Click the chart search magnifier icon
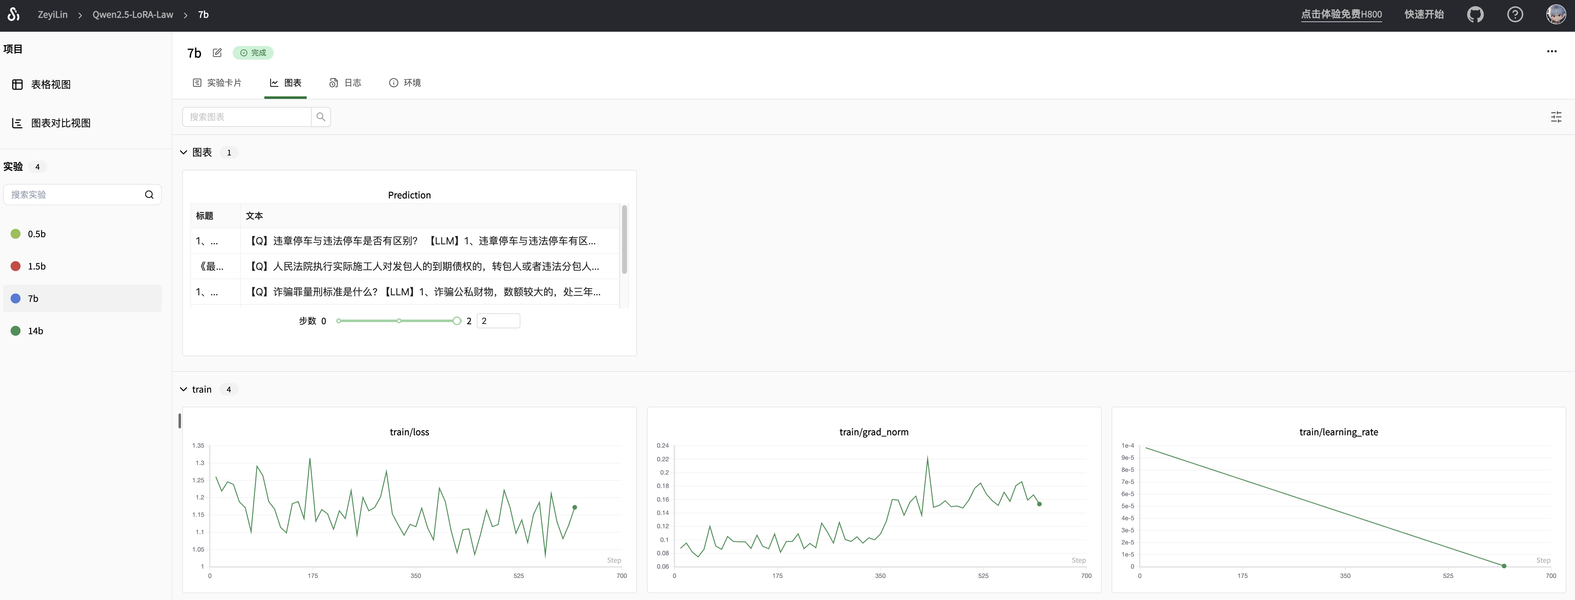The height and width of the screenshot is (600, 1575). coord(320,117)
